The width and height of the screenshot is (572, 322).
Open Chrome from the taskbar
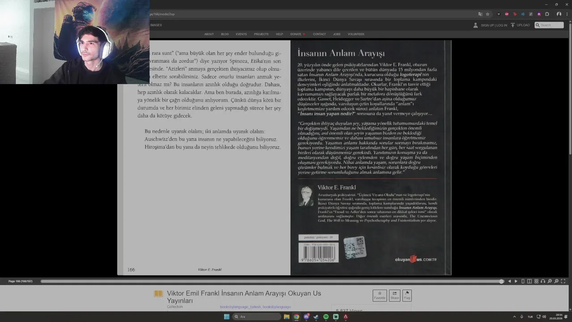click(296, 317)
